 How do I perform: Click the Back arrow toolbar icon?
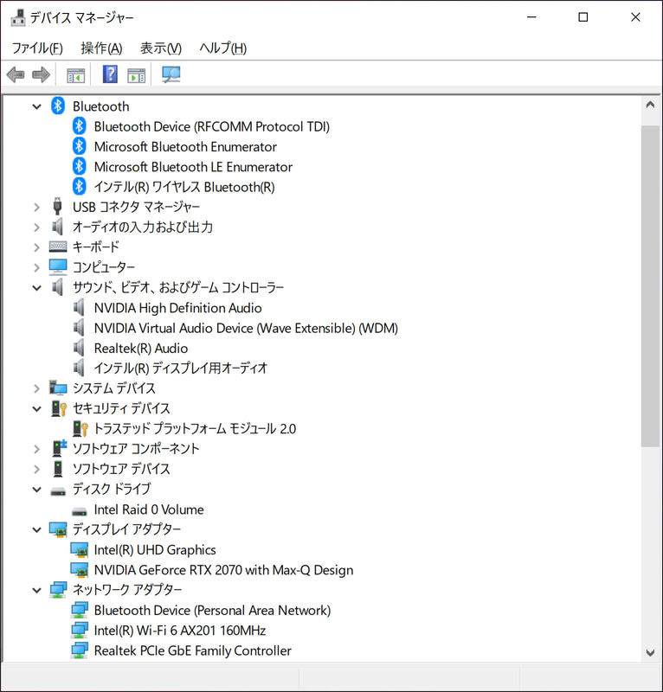pyautogui.click(x=16, y=74)
